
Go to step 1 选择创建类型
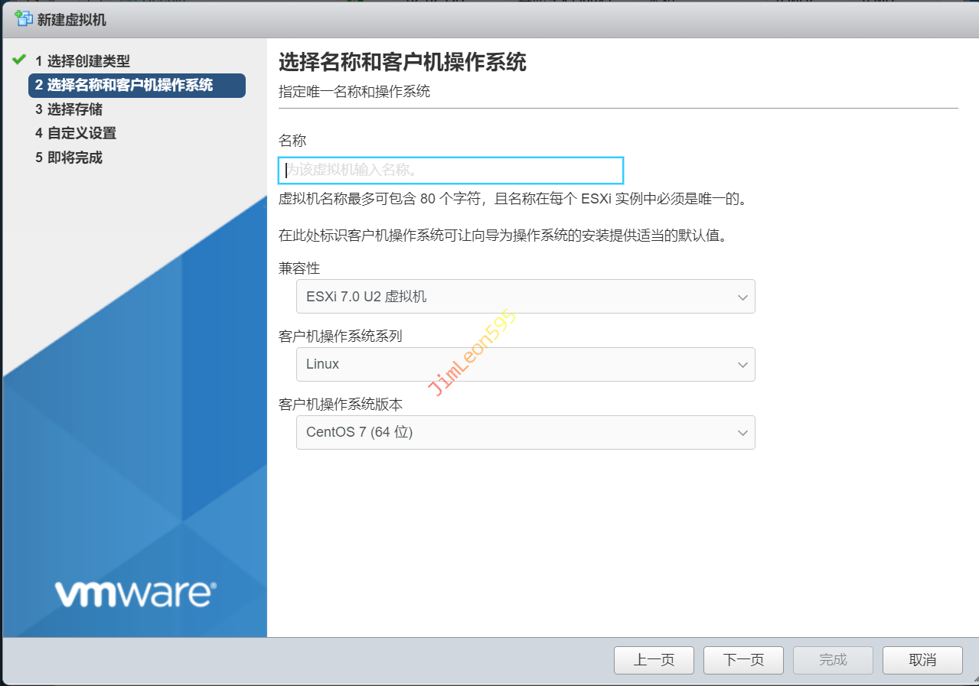tap(82, 61)
